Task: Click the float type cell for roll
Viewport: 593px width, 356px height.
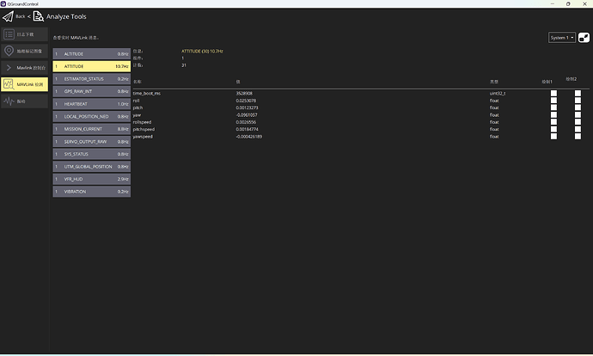Action: [494, 101]
